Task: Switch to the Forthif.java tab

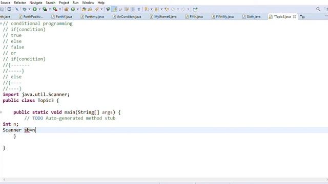Action: click(x=62, y=16)
